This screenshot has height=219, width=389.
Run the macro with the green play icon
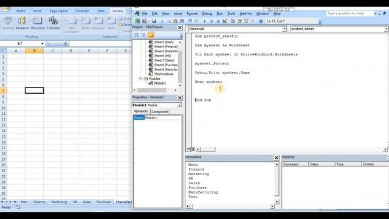click(x=205, y=21)
